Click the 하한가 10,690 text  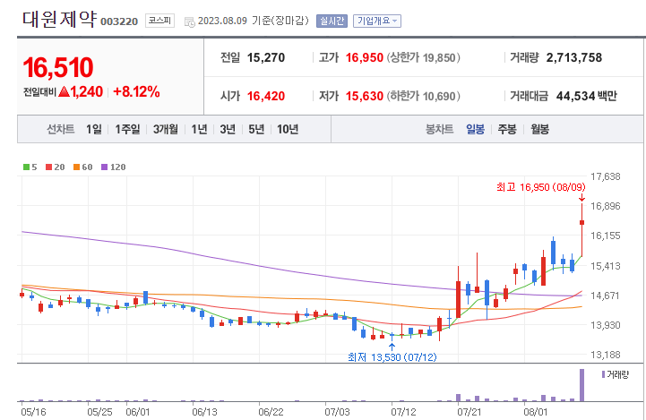(x=423, y=96)
